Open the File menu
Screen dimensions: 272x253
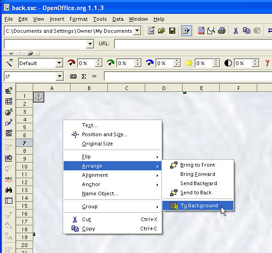point(8,19)
